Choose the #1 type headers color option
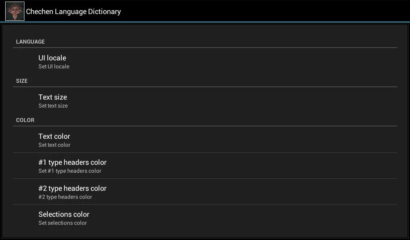 [72, 162]
